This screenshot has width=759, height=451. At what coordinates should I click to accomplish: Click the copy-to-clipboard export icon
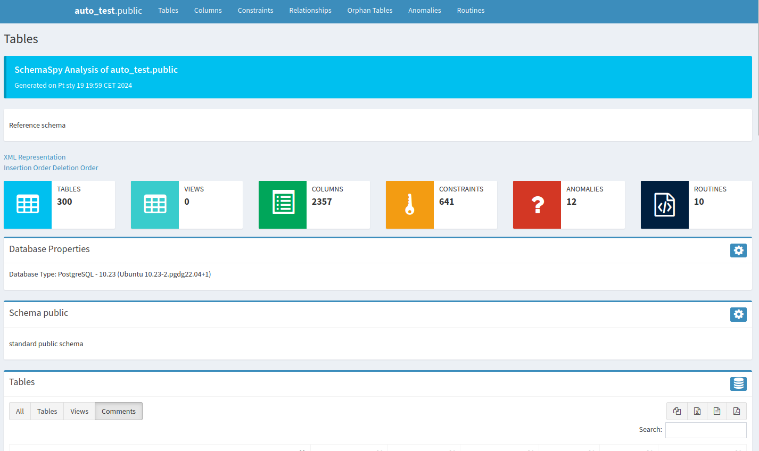click(676, 411)
